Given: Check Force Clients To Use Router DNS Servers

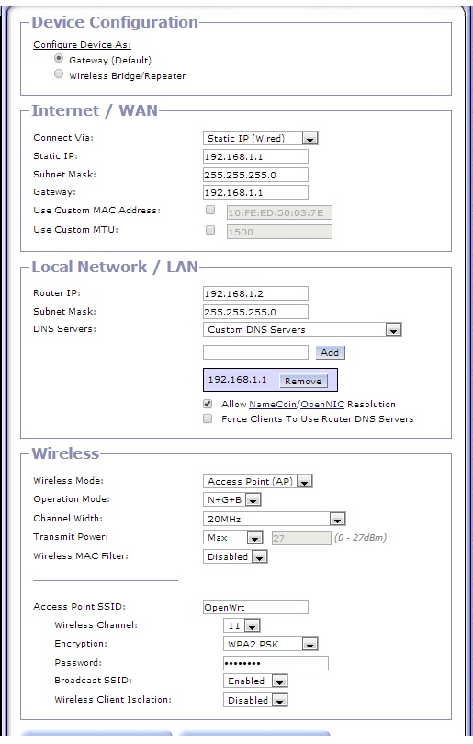Looking at the screenshot, I should coord(208,418).
